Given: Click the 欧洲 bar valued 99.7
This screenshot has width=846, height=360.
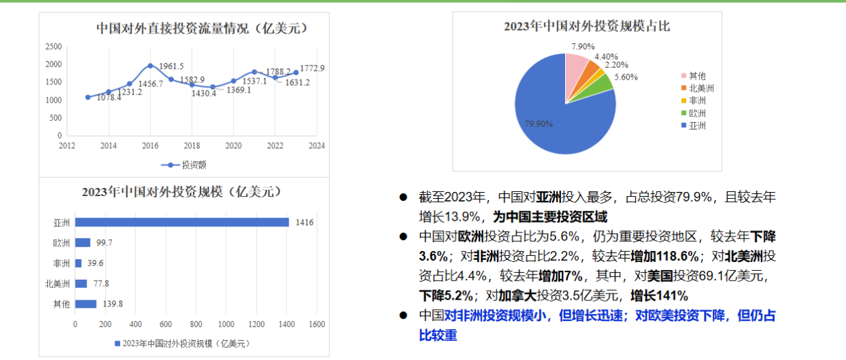Looking at the screenshot, I should 82,243.
